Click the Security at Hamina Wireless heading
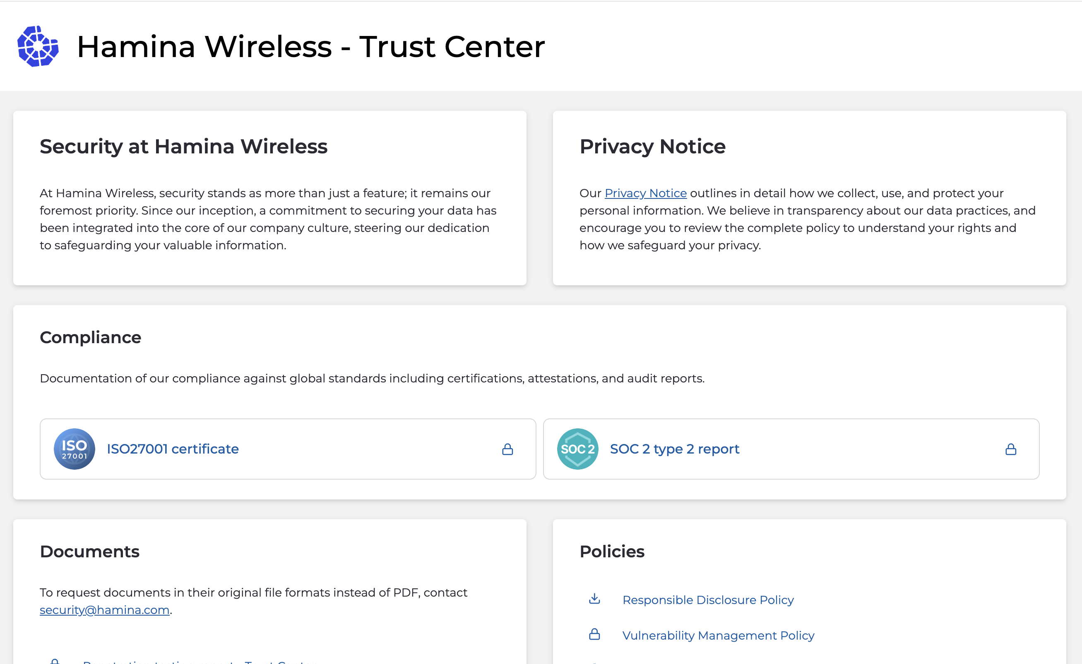1082x664 pixels. click(x=183, y=146)
